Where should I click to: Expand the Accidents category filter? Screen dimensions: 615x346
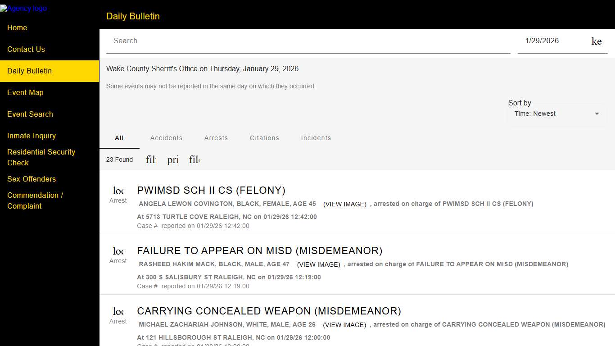point(166,138)
